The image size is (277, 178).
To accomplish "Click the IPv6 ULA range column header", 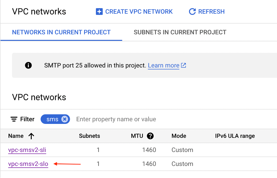I will [x=235, y=136].
